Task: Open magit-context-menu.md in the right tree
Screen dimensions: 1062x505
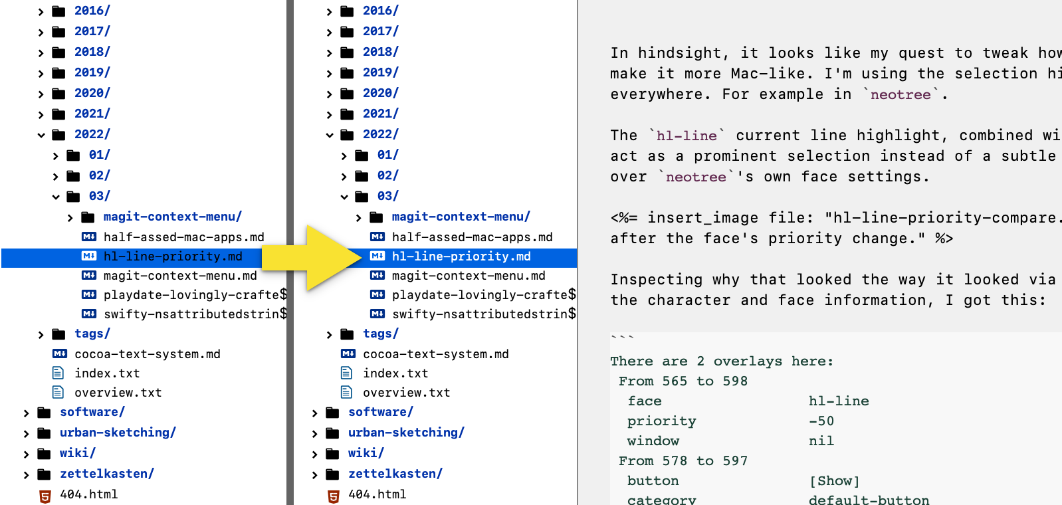Action: coord(469,276)
